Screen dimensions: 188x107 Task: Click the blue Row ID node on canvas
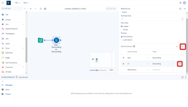(x=56, y=40)
